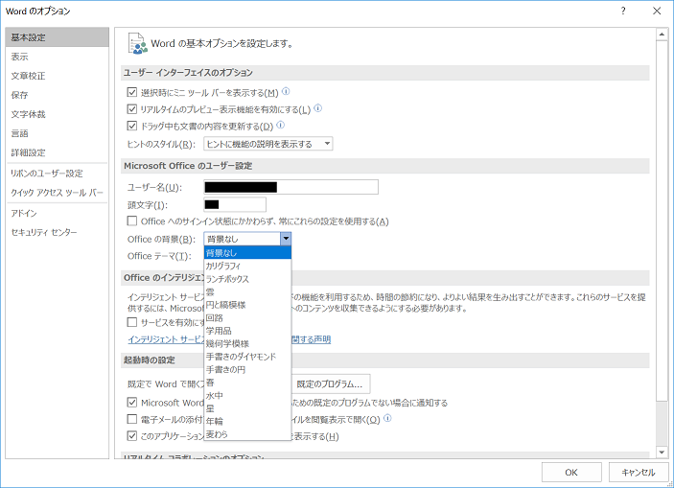Click the scrollbar down arrow
674x488 pixels.
pyautogui.click(x=662, y=453)
